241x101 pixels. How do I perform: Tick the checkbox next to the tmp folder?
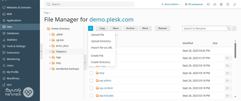point(91,73)
